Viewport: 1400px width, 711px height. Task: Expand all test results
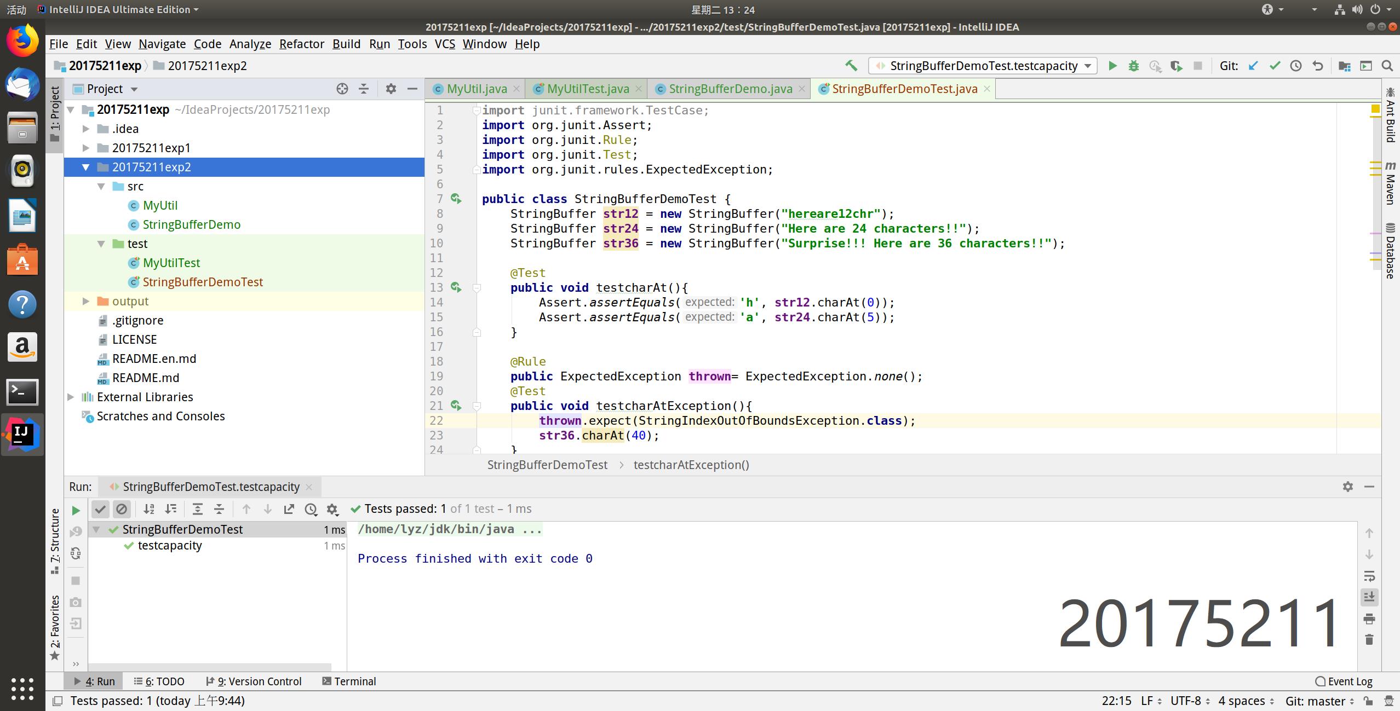[198, 509]
